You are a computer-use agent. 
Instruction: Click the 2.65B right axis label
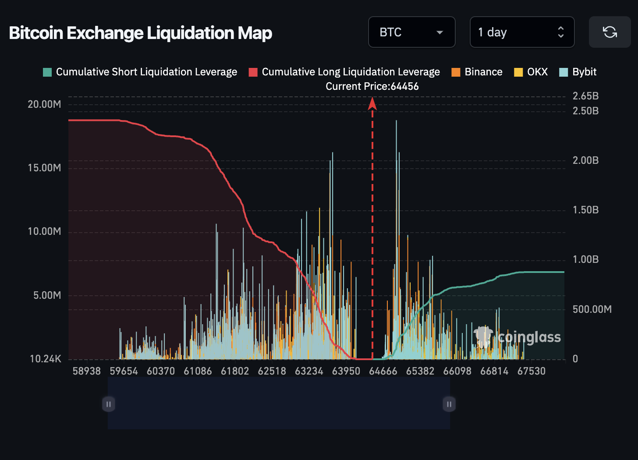click(585, 96)
